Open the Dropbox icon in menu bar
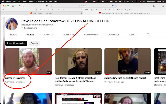 tap(86, 1)
